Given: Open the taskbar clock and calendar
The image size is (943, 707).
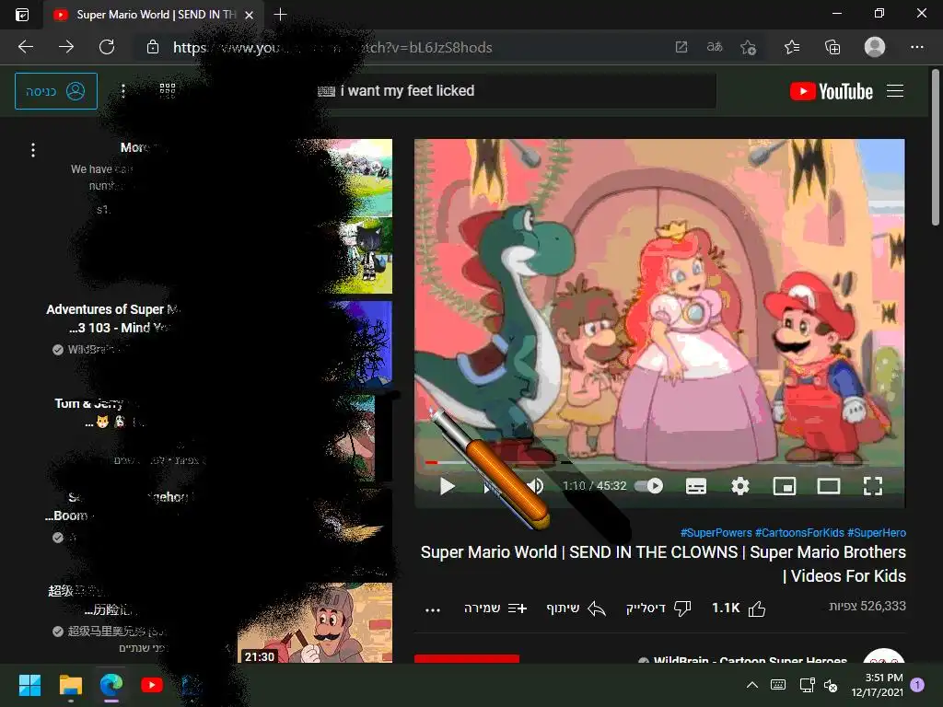Looking at the screenshot, I should [x=877, y=685].
